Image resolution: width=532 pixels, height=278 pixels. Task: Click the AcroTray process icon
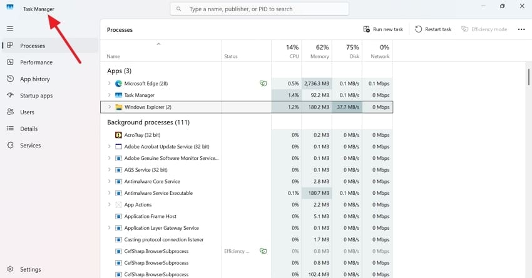(118, 135)
